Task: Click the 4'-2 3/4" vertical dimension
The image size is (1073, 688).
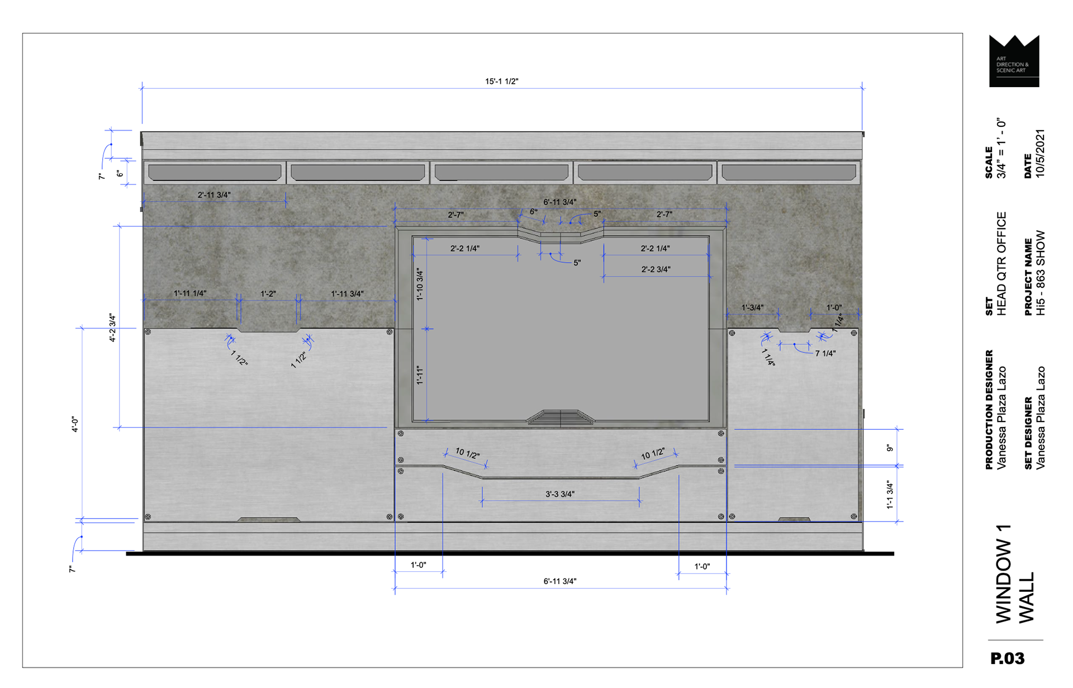Action: (x=112, y=328)
